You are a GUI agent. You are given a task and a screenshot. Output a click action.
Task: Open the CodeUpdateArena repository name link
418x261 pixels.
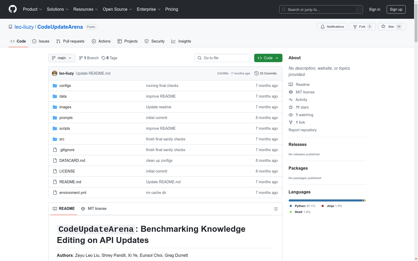pyautogui.click(x=60, y=27)
